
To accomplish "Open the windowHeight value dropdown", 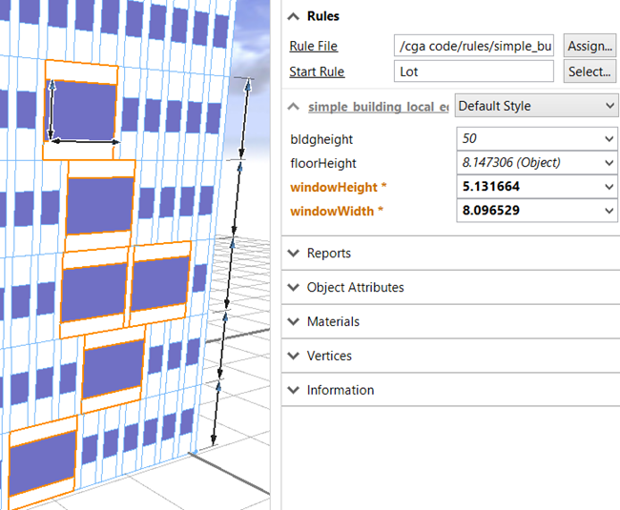I will 610,187.
